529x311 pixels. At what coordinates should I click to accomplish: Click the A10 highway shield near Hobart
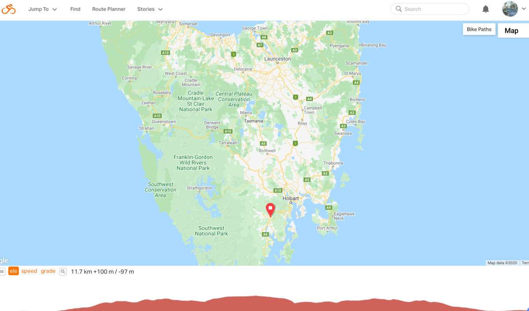(278, 191)
